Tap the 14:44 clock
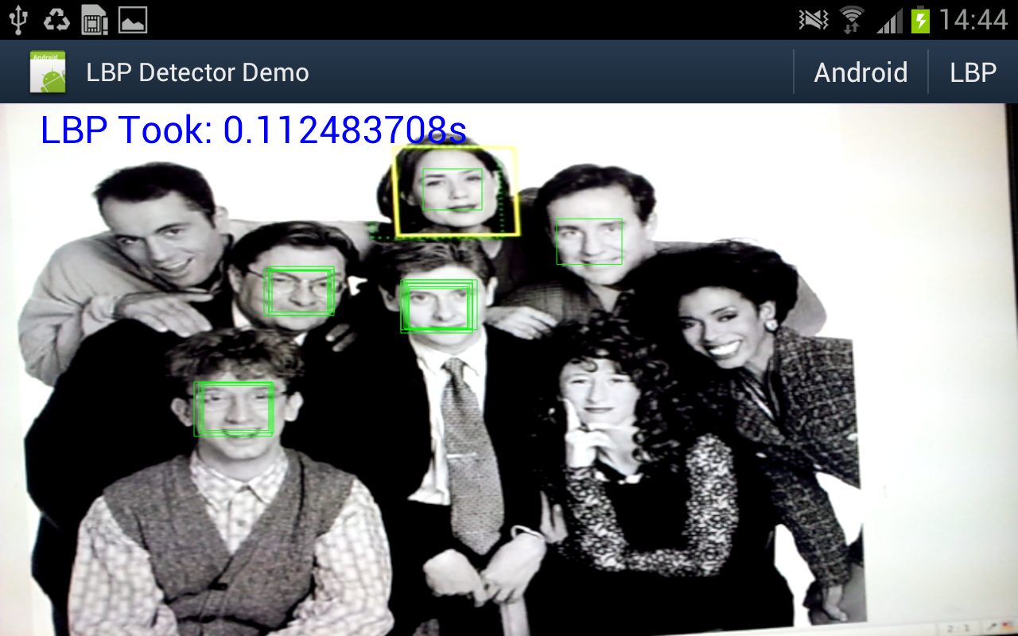 [973, 19]
